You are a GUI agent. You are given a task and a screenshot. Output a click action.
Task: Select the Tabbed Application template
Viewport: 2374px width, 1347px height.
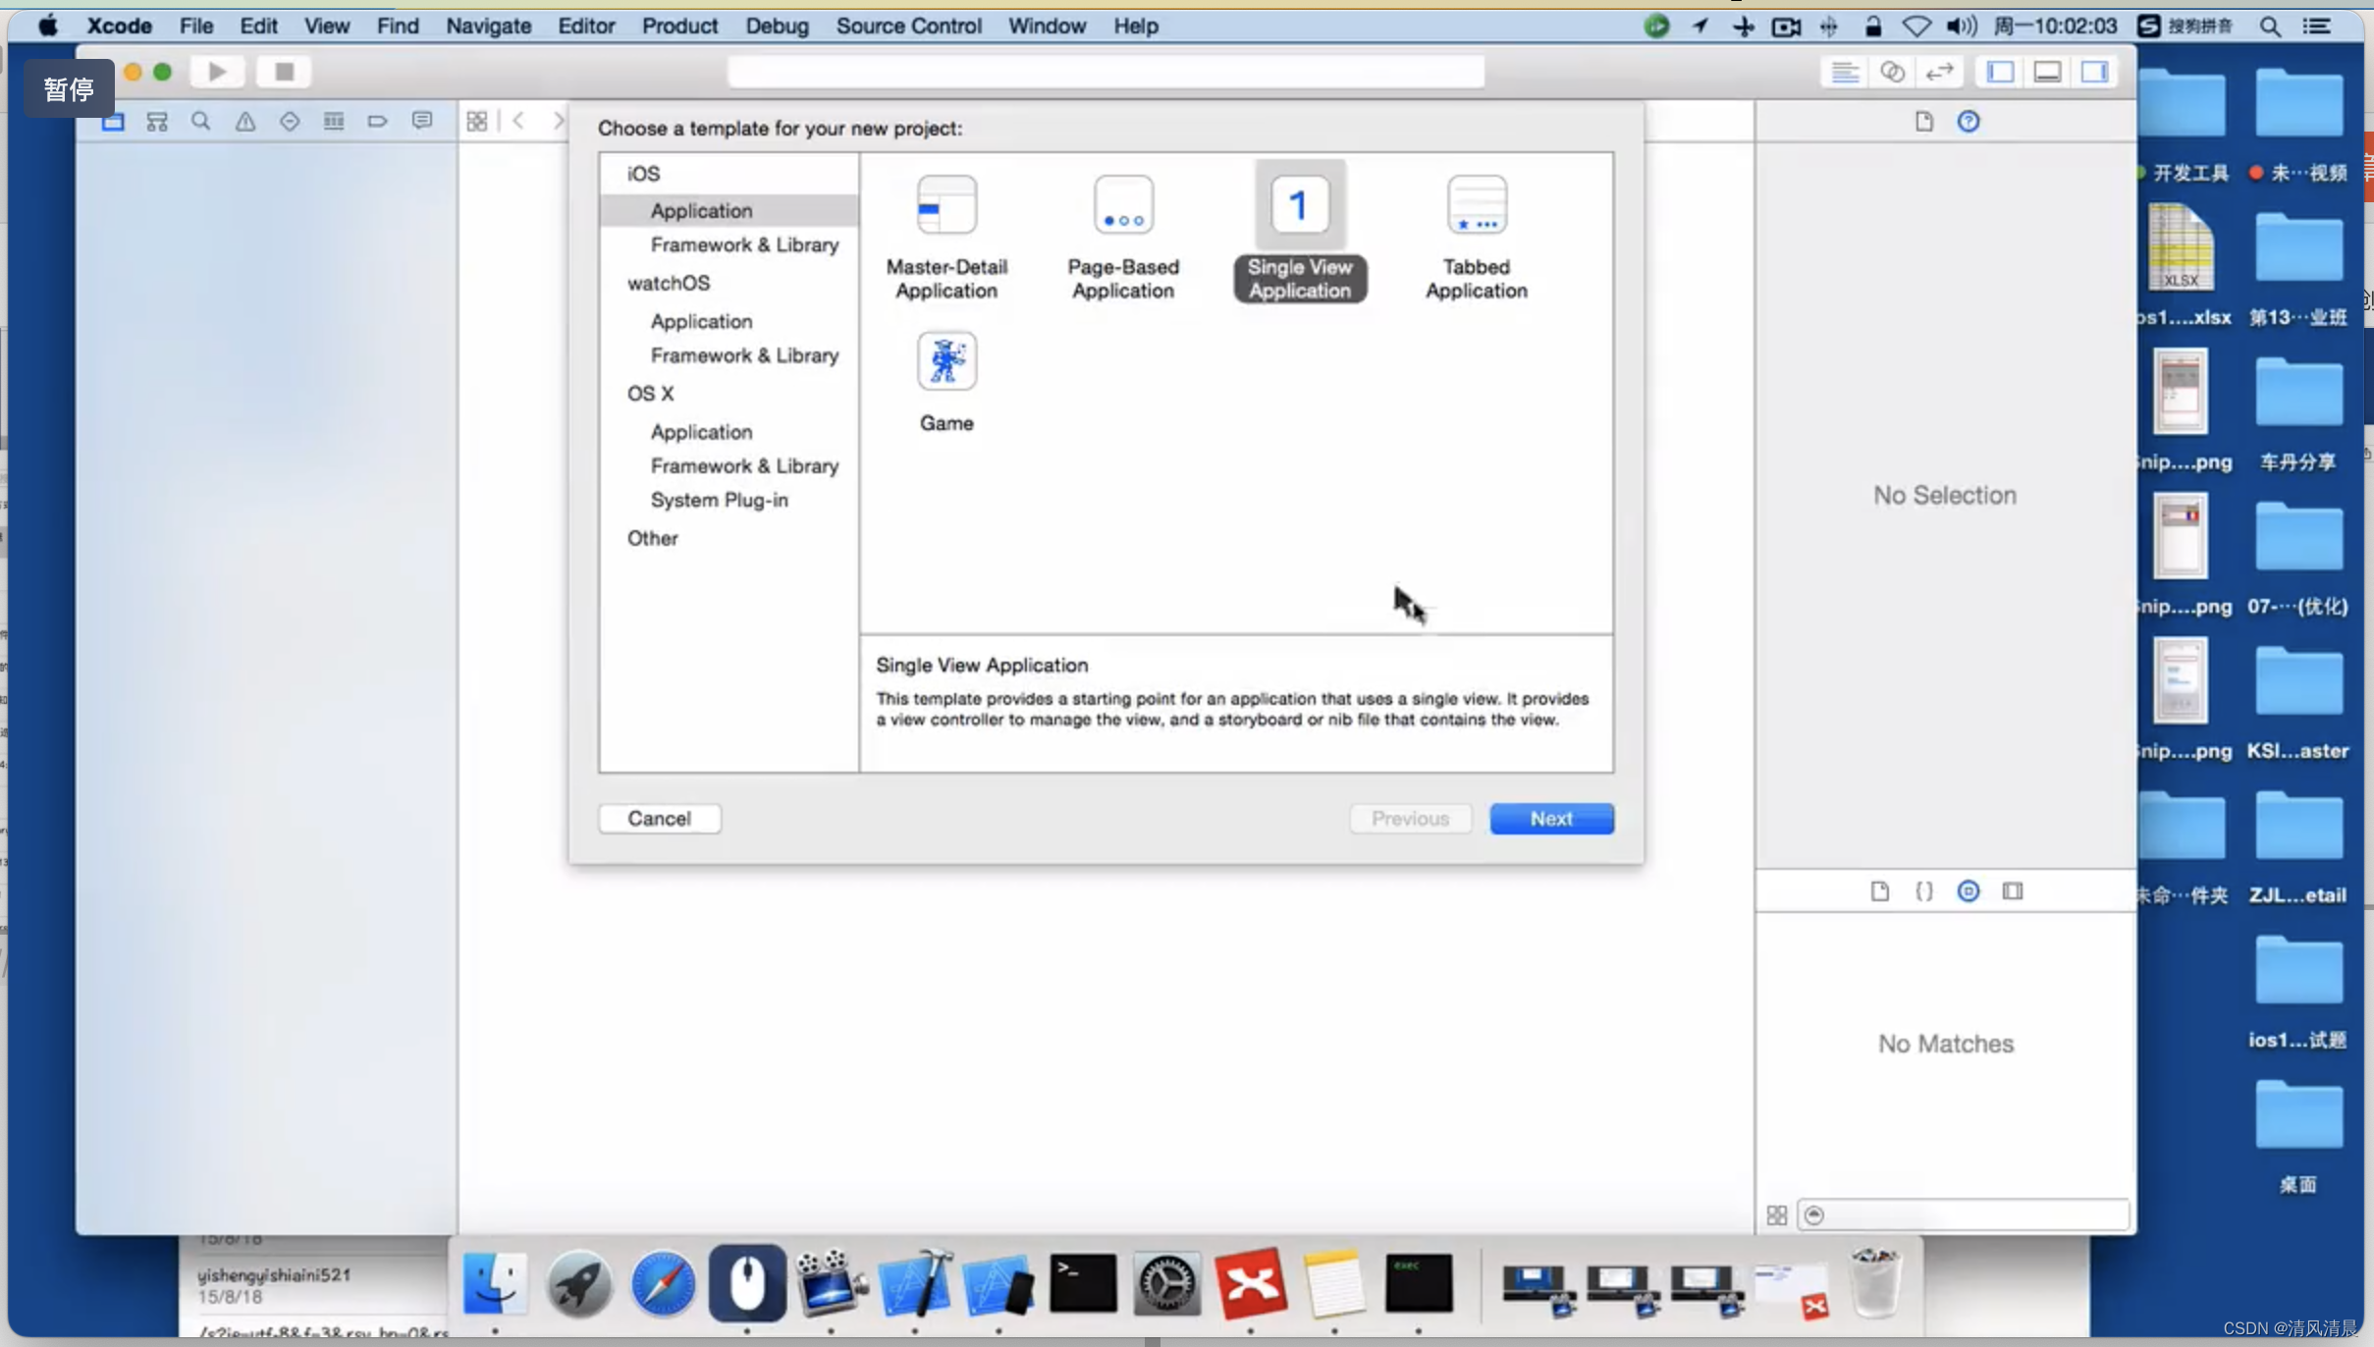1476,238
